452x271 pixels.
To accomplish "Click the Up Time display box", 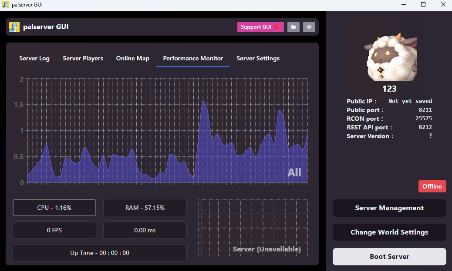I will [x=99, y=253].
